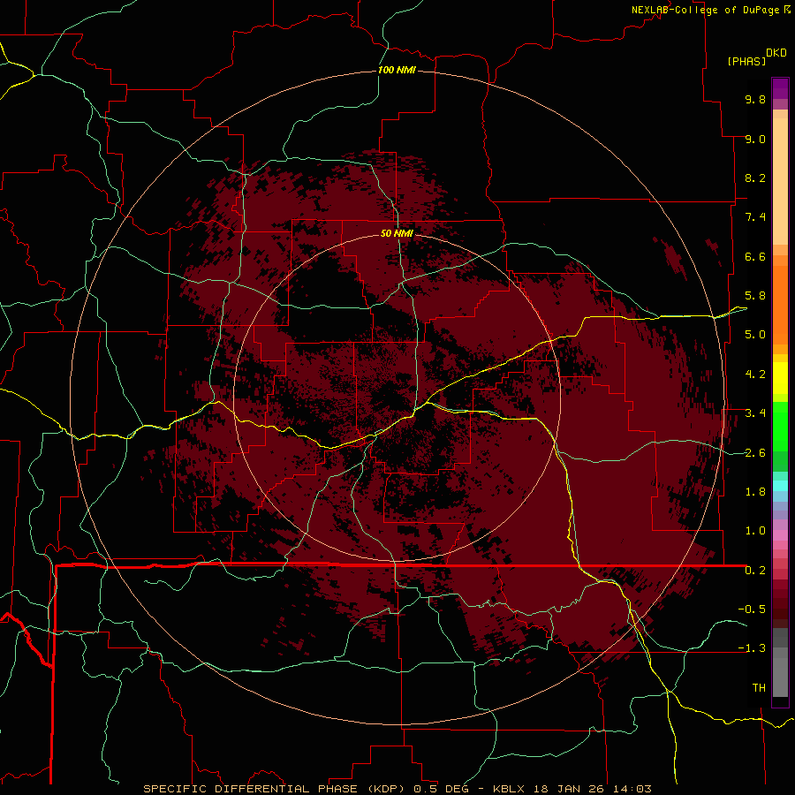Click the 3.4 value on the color scale

[755, 413]
